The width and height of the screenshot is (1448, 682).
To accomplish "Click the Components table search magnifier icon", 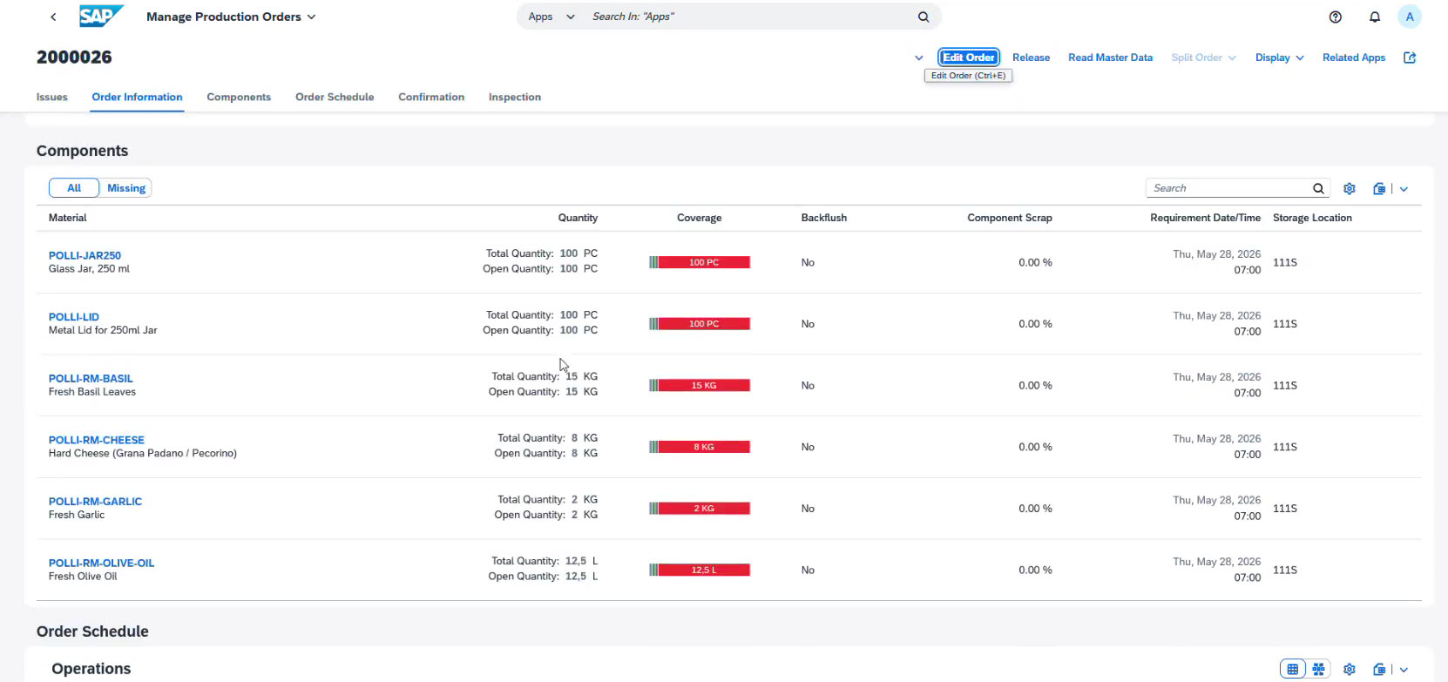I will [1319, 188].
